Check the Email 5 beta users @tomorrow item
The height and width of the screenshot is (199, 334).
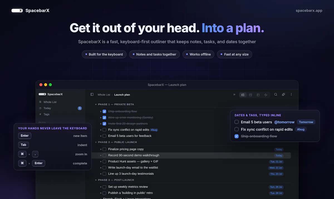tap(237, 122)
